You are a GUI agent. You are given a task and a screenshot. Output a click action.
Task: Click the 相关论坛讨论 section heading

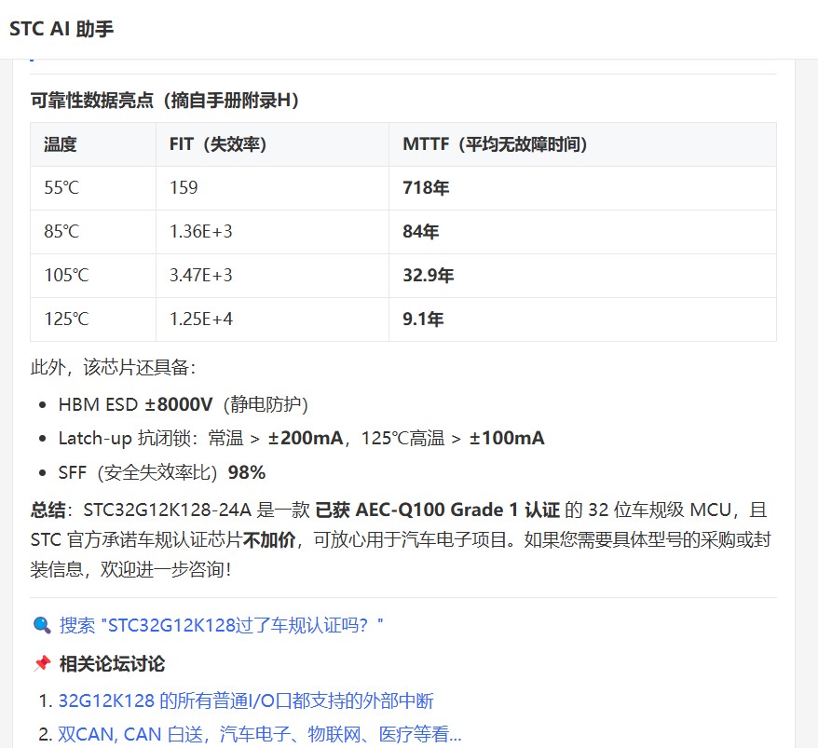coord(112,664)
